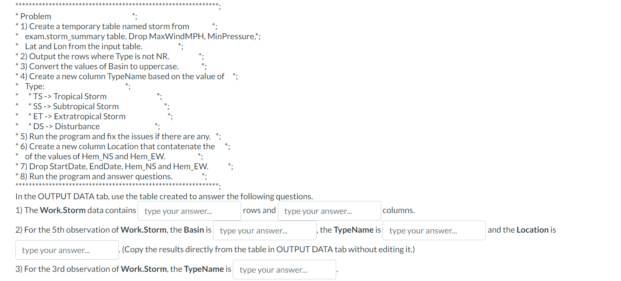Image resolution: width=621 pixels, height=281 pixels.
Task: Focus the Basin answer field
Action: 264,231
